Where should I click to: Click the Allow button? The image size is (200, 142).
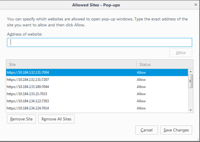tap(181, 53)
